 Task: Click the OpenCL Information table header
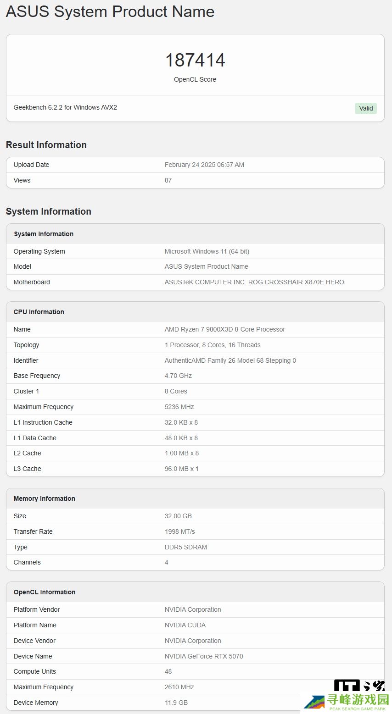click(x=45, y=592)
